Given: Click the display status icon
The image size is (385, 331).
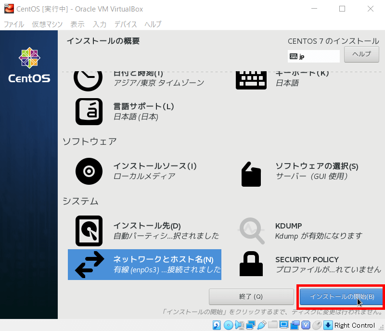Looking at the screenshot, I should [x=284, y=325].
